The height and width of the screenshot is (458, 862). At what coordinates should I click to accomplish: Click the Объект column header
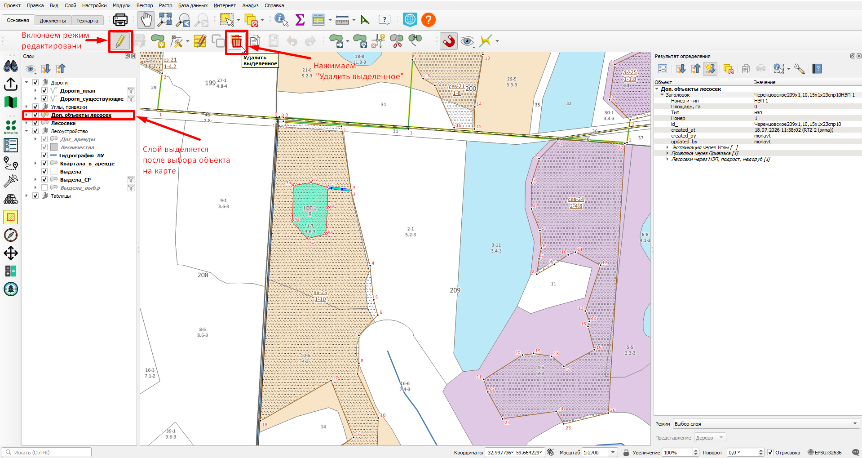click(x=703, y=82)
